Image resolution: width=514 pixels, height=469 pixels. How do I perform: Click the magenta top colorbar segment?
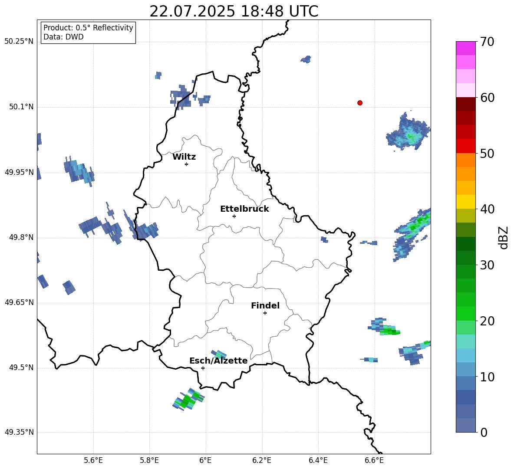click(x=465, y=48)
